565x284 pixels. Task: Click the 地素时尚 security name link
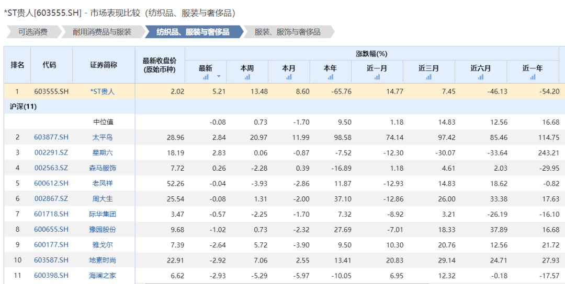103,261
